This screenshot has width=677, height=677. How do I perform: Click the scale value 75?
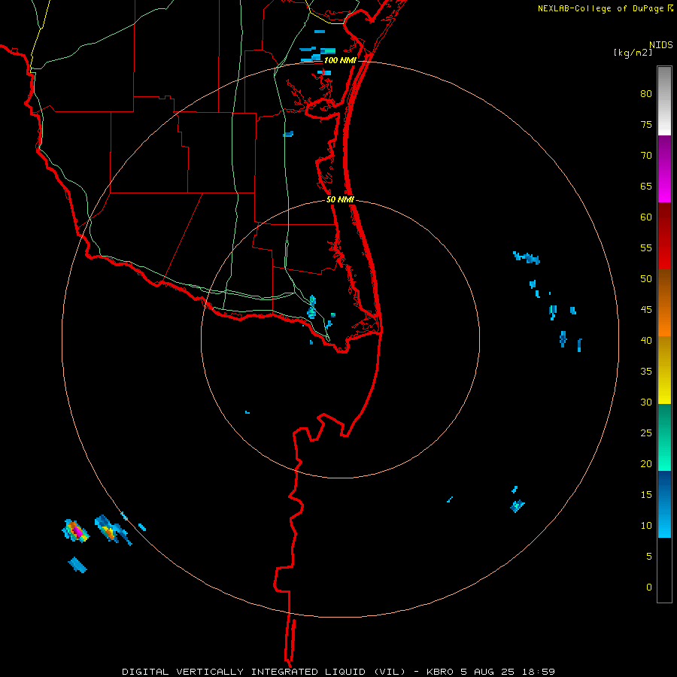click(x=646, y=124)
